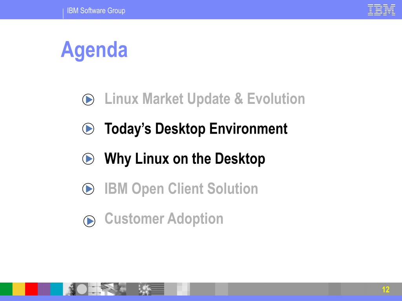This screenshot has width=402, height=301.
Task: Click the purple square in the footer
Action: point(44,289)
